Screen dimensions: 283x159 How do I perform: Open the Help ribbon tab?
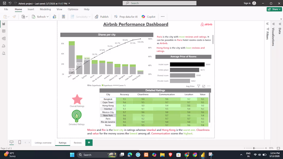(86, 9)
